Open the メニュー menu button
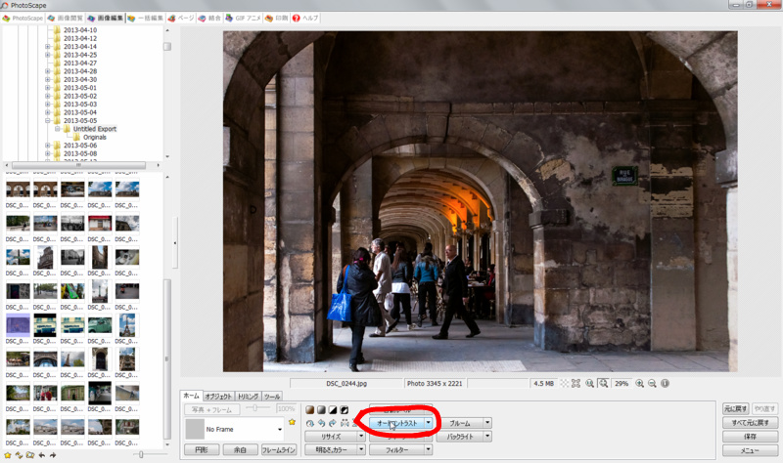783x463 pixels. pyautogui.click(x=750, y=450)
